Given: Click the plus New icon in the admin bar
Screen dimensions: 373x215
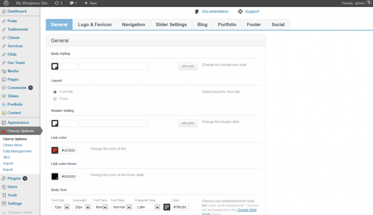Looking at the screenshot, I should click(86, 3).
